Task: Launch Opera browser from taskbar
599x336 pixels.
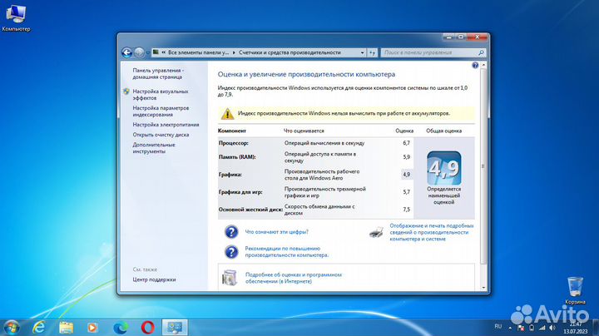Action: (x=148, y=328)
